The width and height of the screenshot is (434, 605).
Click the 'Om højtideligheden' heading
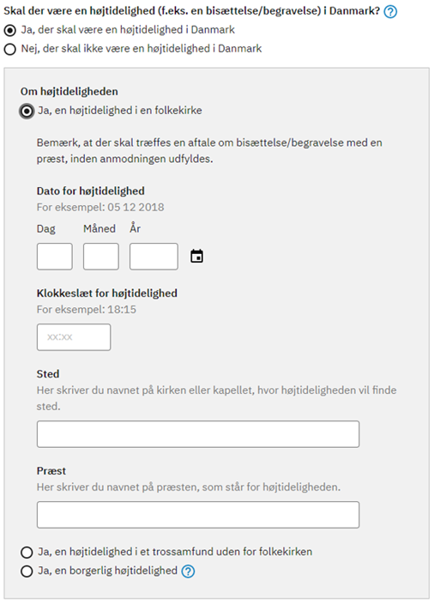click(x=69, y=92)
